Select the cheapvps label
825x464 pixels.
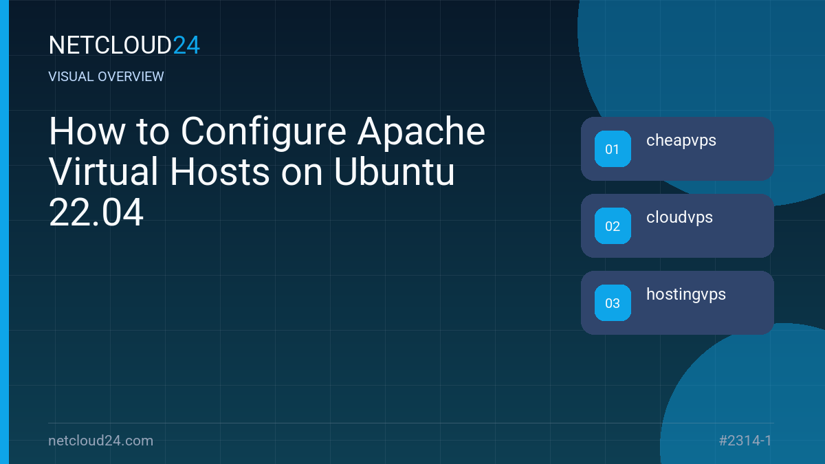(x=681, y=141)
